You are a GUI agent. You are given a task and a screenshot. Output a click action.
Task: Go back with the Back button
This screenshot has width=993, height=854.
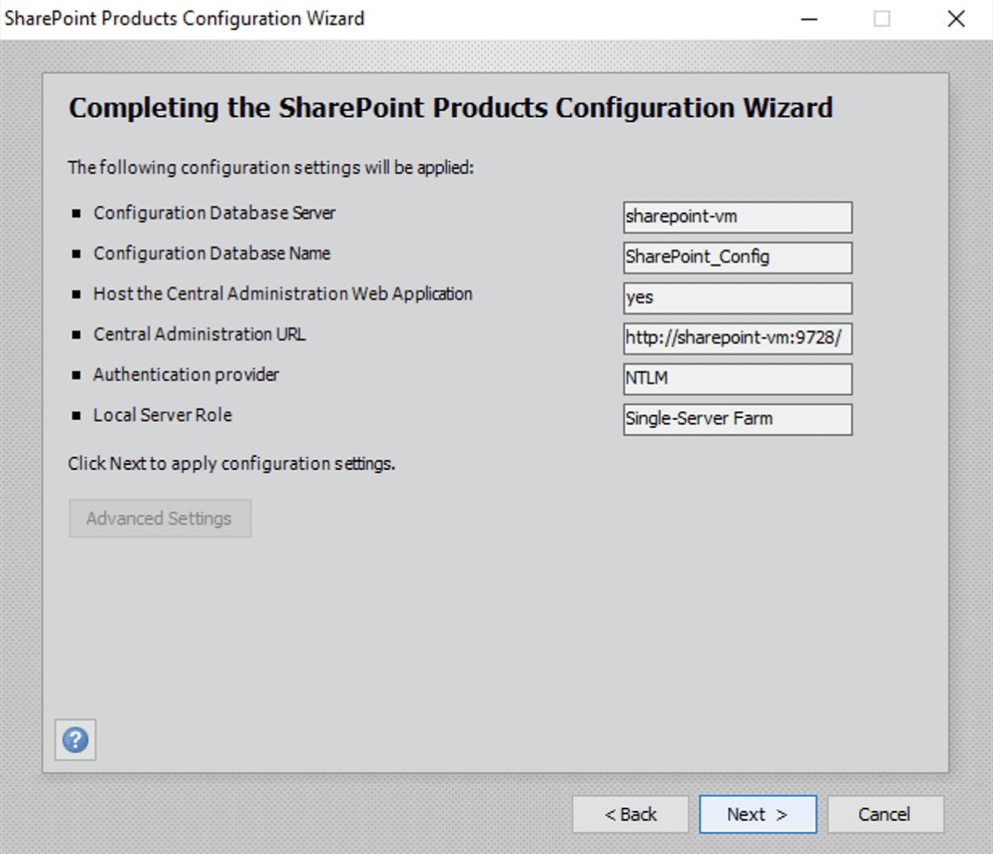[x=631, y=814]
